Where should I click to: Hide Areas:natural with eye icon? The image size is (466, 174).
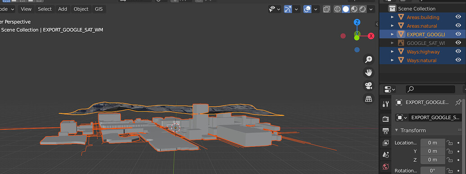458,26
